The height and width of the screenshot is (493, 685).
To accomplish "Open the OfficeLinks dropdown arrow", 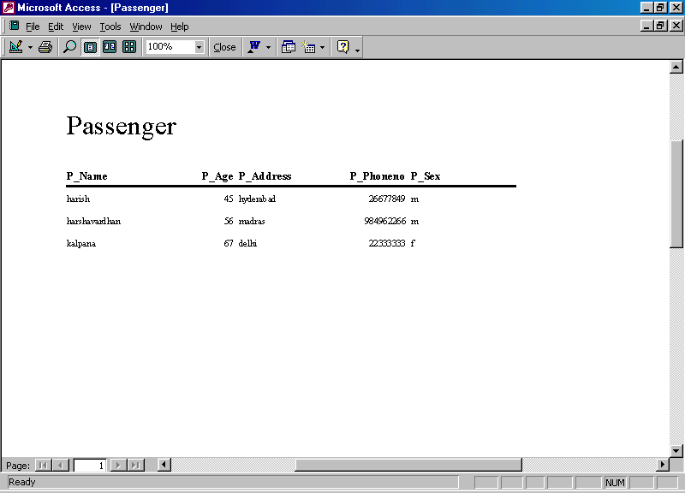I will point(268,47).
